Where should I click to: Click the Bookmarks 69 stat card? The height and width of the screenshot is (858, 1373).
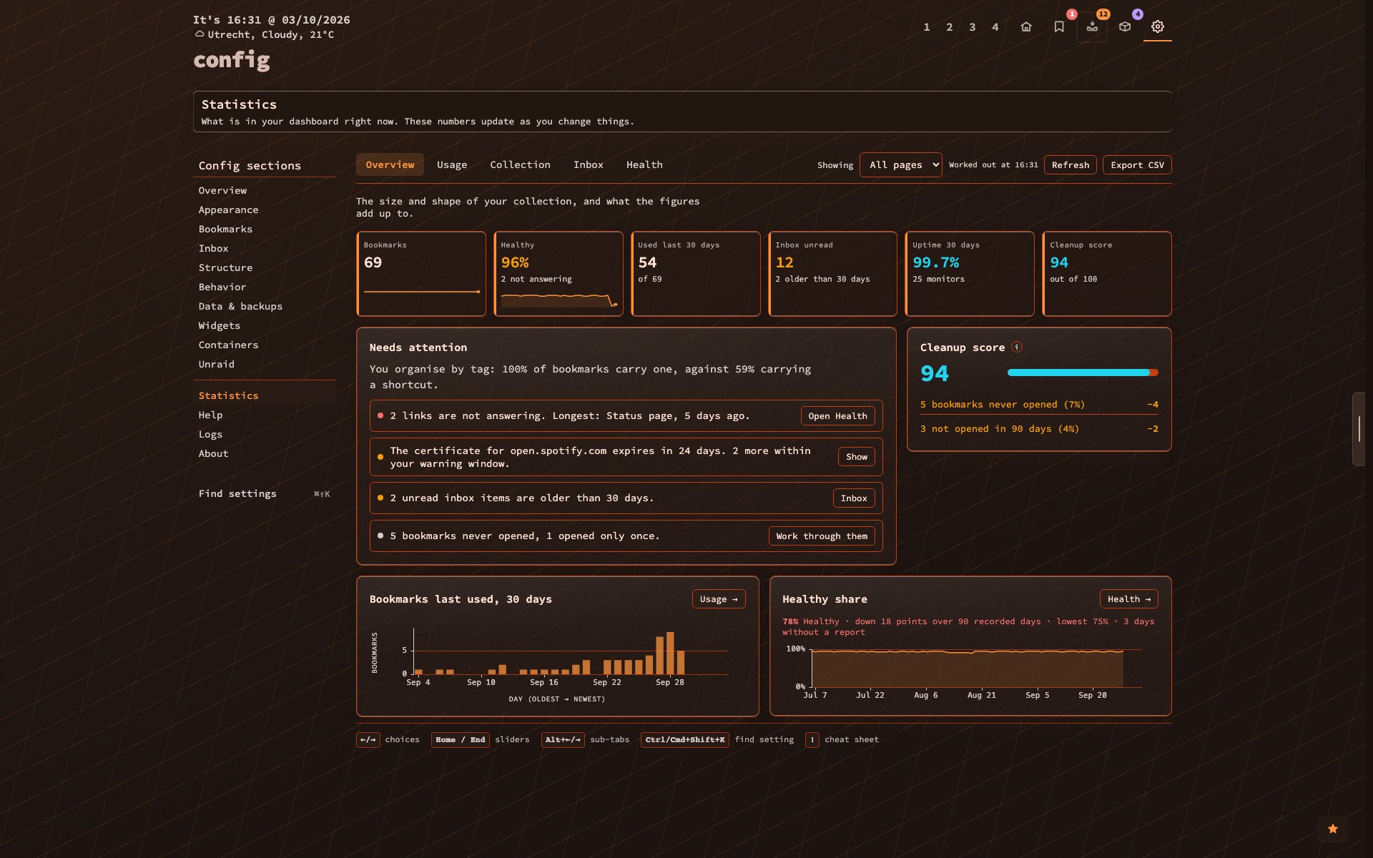(421, 274)
